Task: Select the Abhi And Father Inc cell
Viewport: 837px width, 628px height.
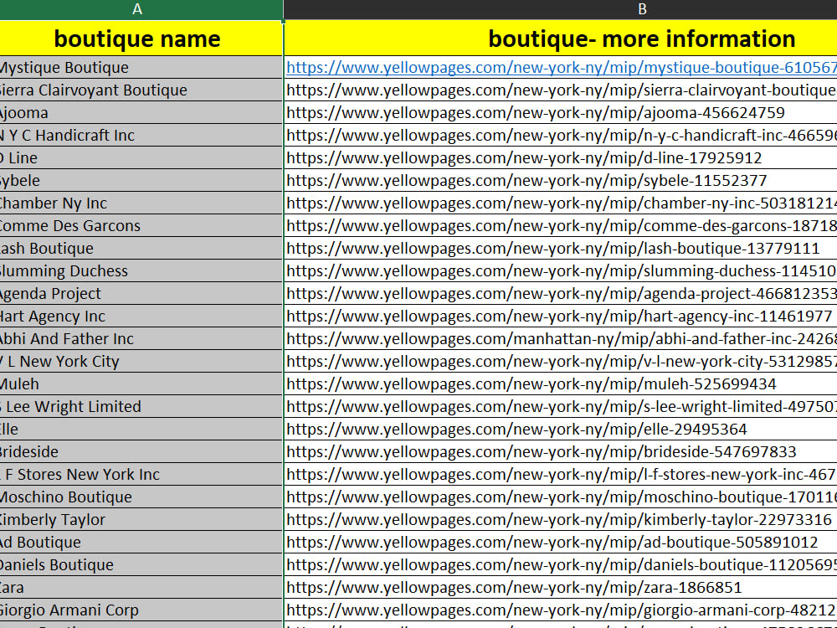Action: pos(141,338)
